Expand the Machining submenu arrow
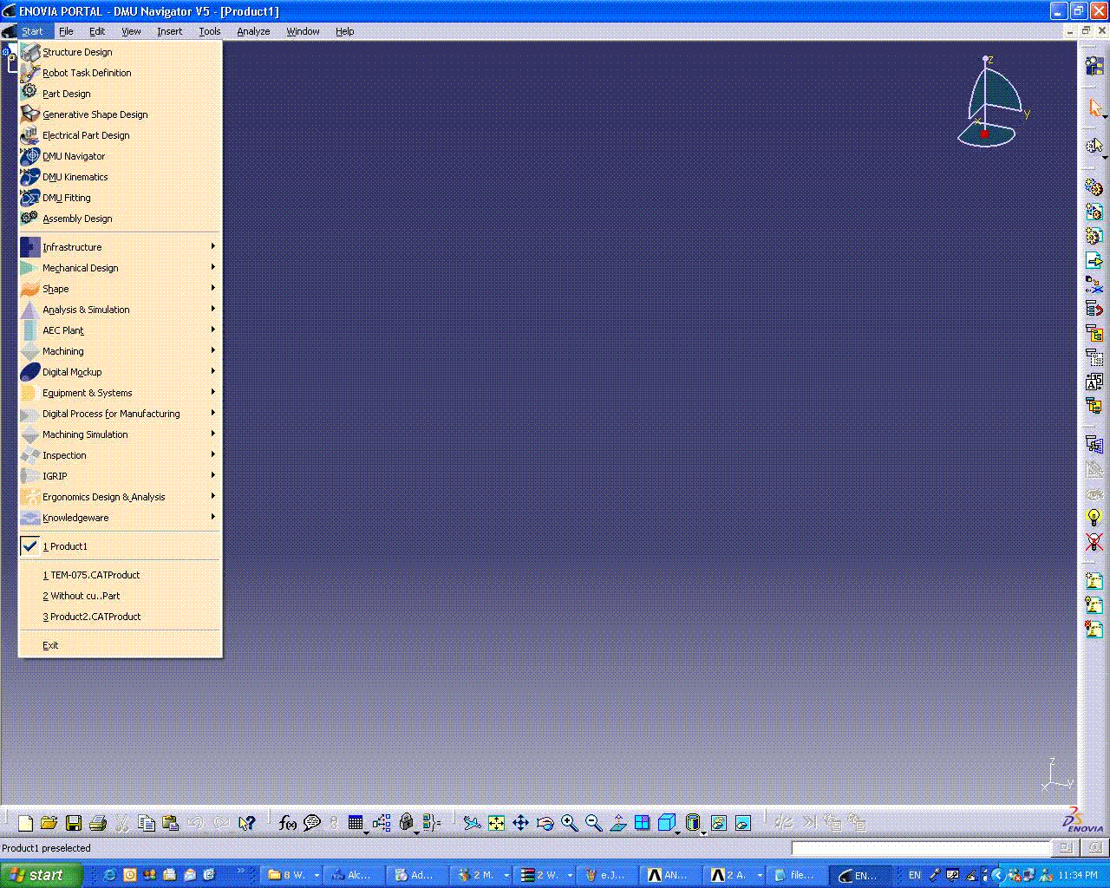1110x888 pixels. coord(212,350)
